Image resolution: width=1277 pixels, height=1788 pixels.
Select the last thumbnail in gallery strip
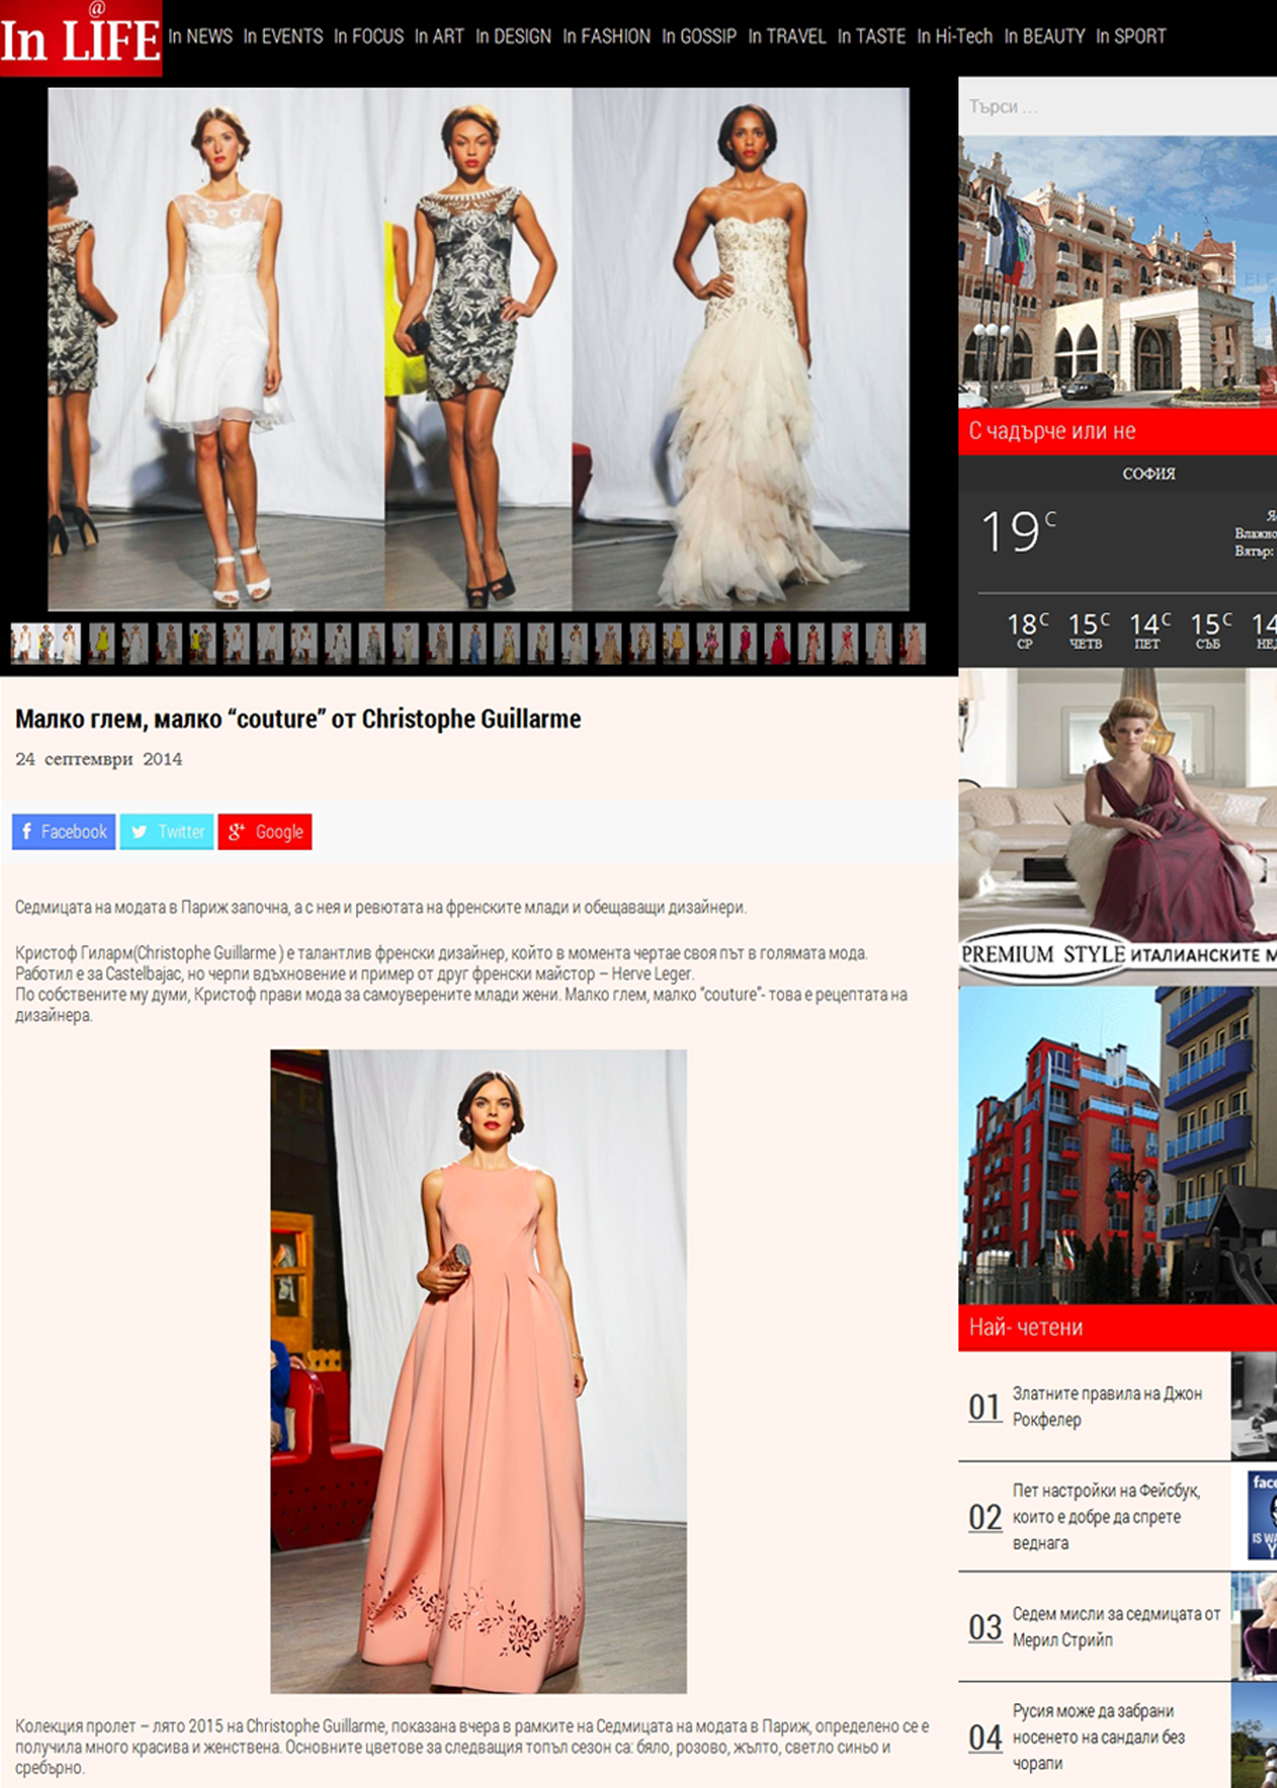(912, 643)
